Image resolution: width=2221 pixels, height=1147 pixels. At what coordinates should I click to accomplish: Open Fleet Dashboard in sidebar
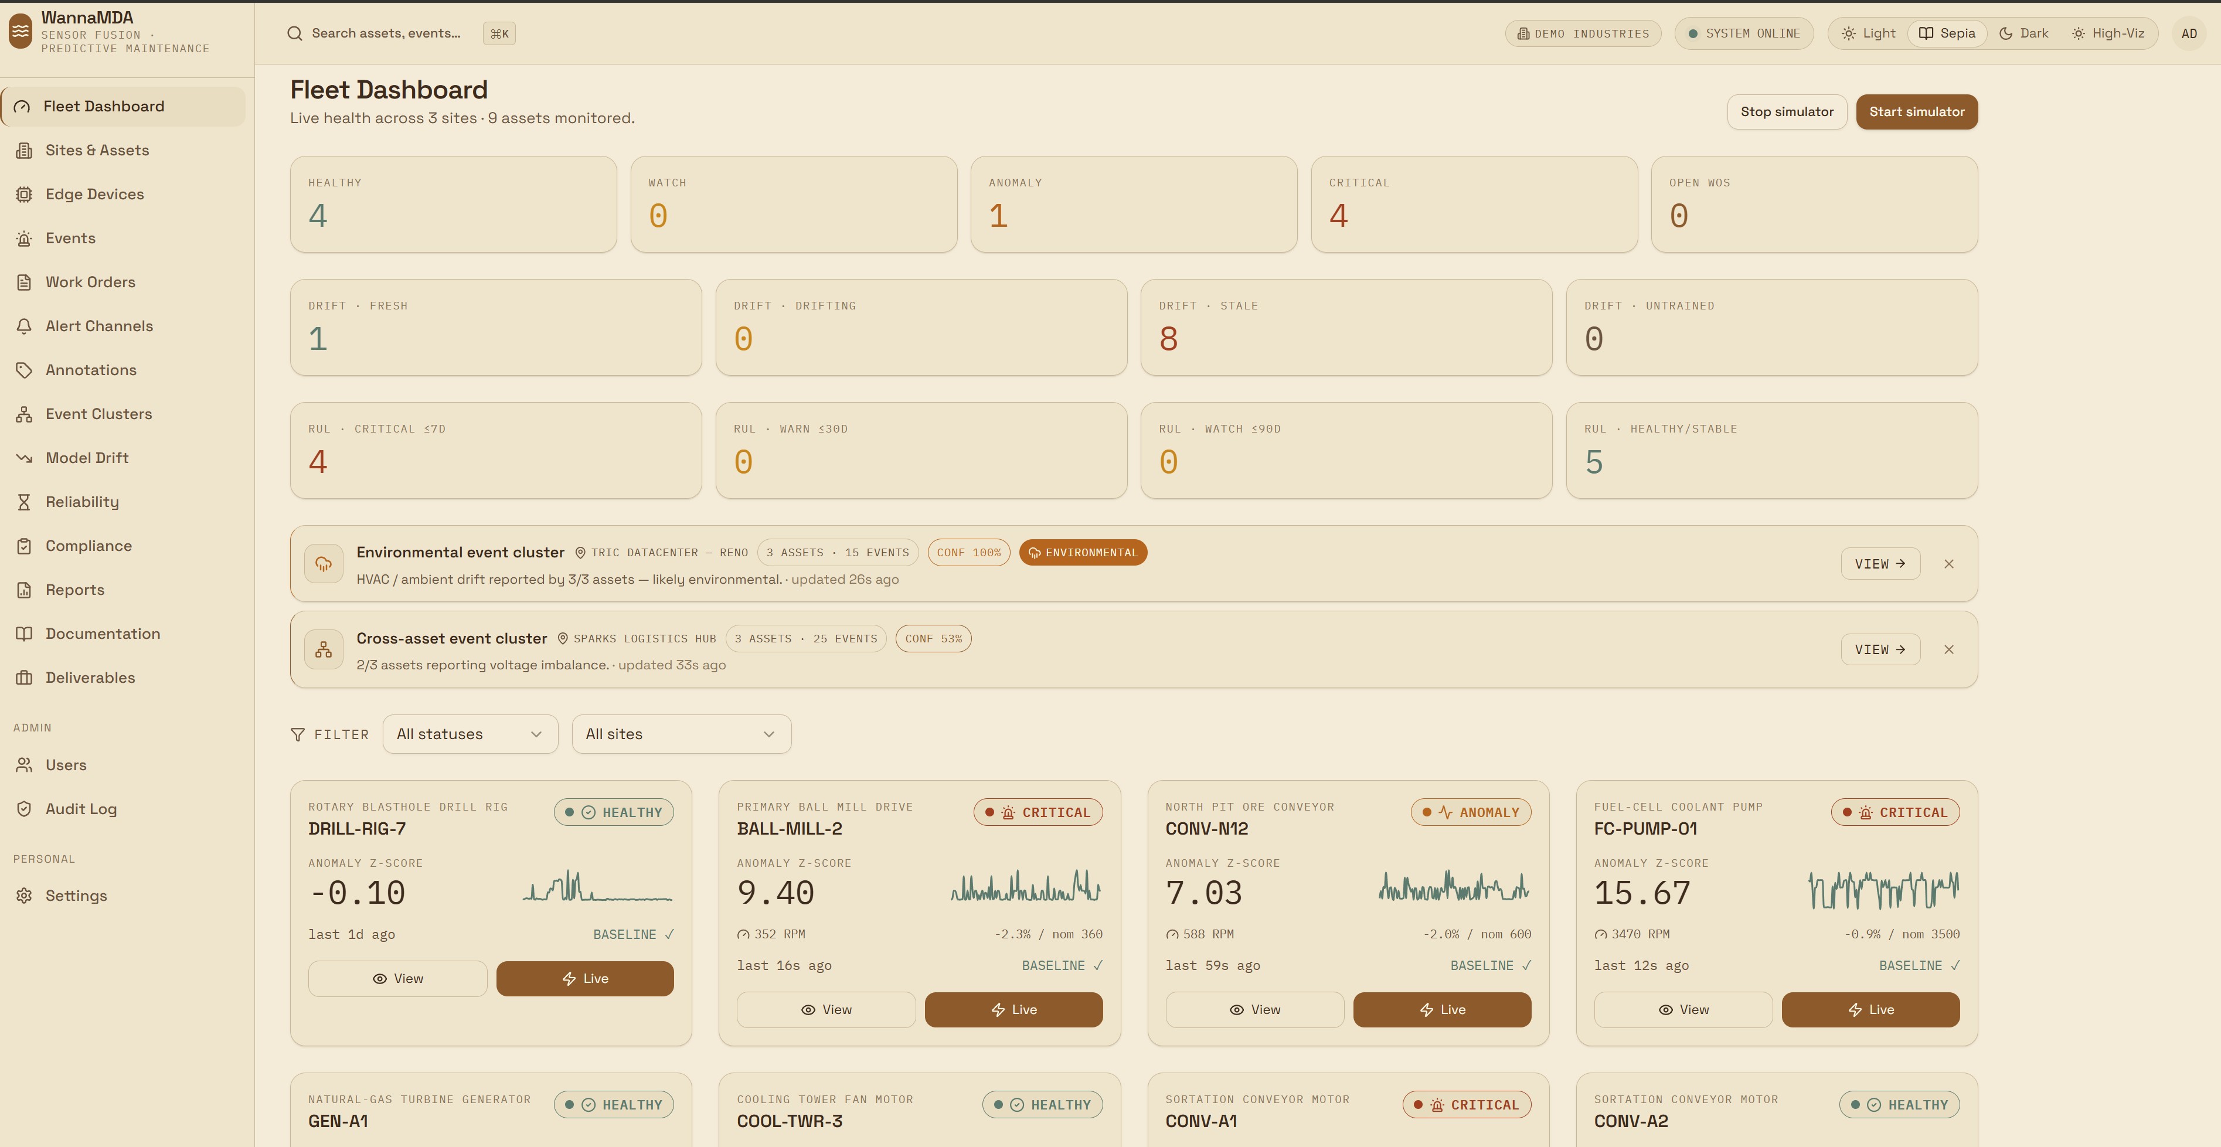[x=123, y=107]
